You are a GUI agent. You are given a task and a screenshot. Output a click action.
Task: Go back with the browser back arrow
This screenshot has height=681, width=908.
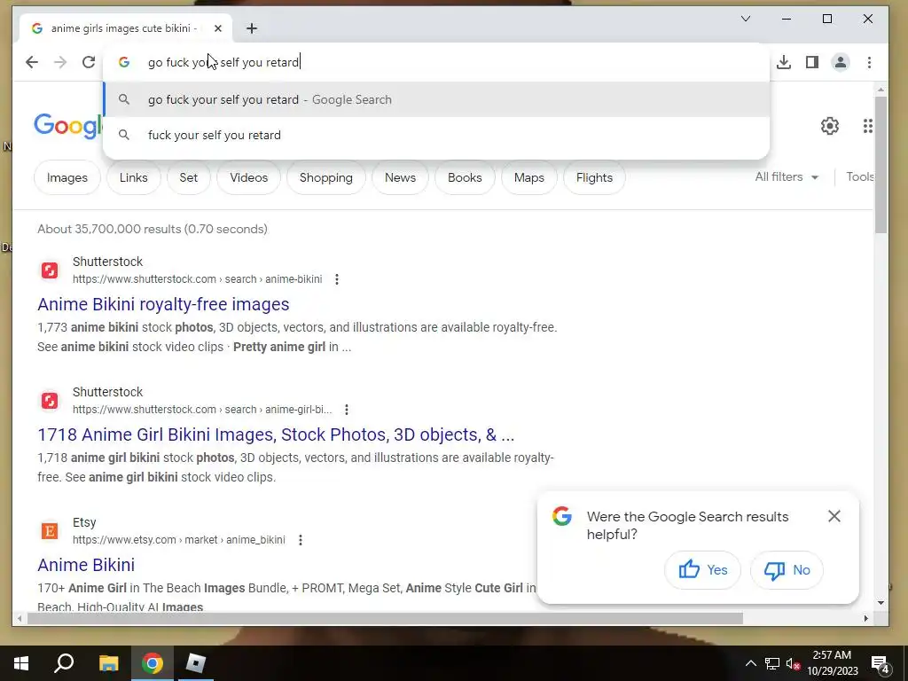pos(32,62)
